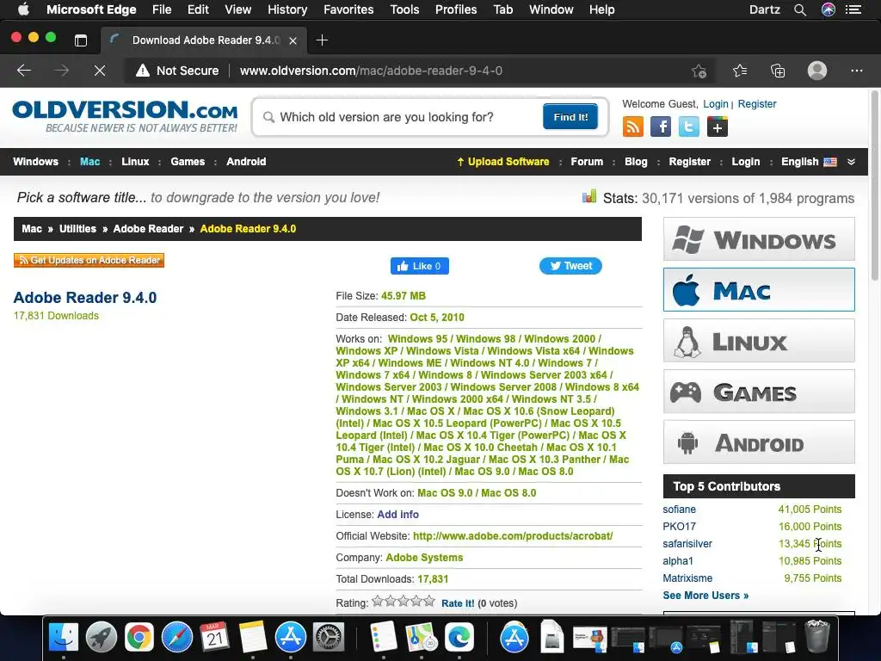Viewport: 881px width, 661px height.
Task: Click the Login link beside Welcome Guest
Action: [715, 104]
